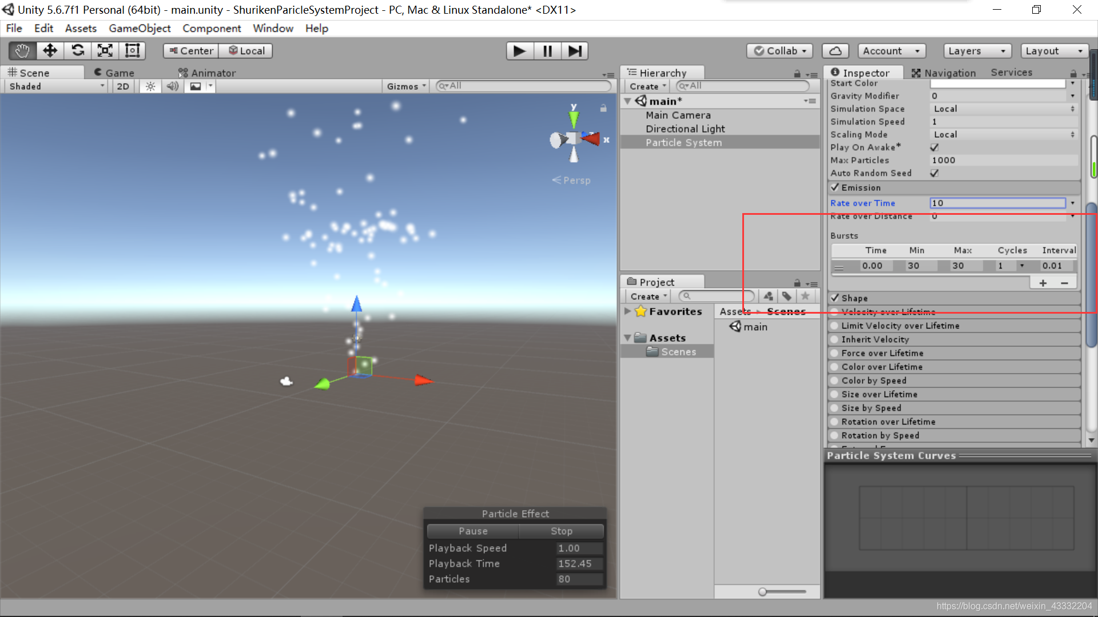Search by Label icon in Project
1098x617 pixels.
787,296
